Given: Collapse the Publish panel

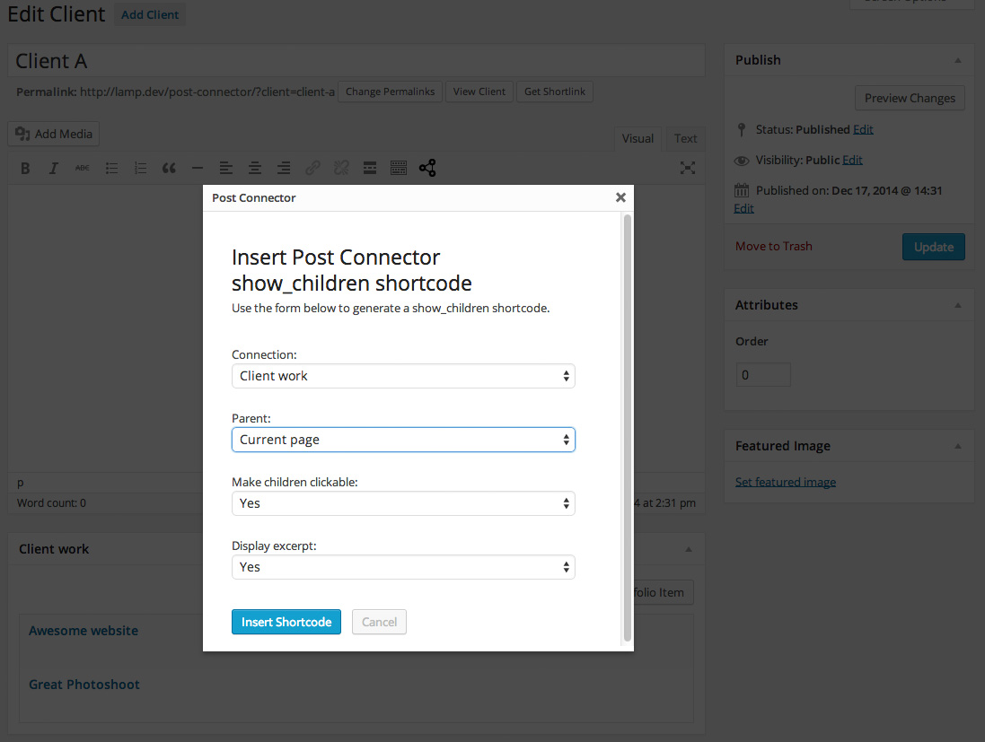Looking at the screenshot, I should click(958, 60).
